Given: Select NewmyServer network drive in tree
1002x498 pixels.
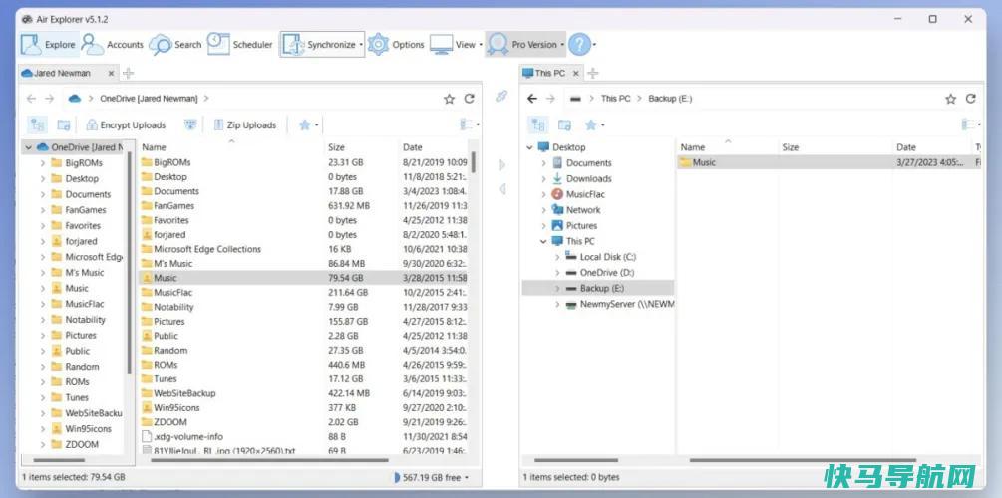Looking at the screenshot, I should [620, 304].
